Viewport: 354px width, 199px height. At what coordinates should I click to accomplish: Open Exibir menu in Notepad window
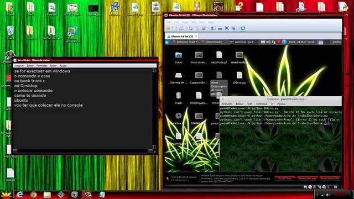point(53,66)
